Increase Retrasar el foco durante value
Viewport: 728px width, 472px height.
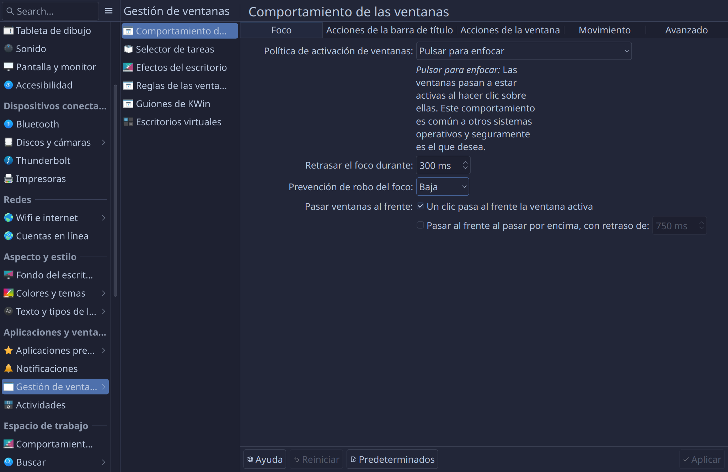tap(465, 163)
